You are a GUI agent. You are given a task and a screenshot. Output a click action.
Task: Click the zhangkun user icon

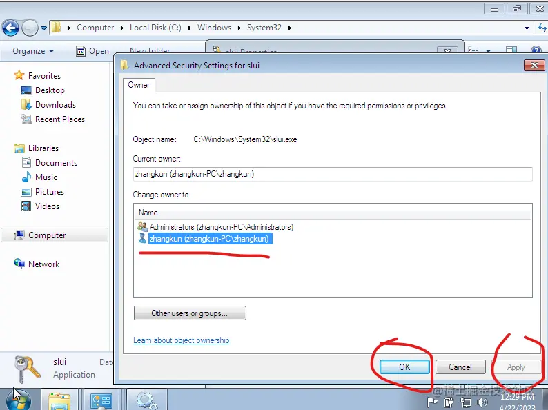pos(143,238)
